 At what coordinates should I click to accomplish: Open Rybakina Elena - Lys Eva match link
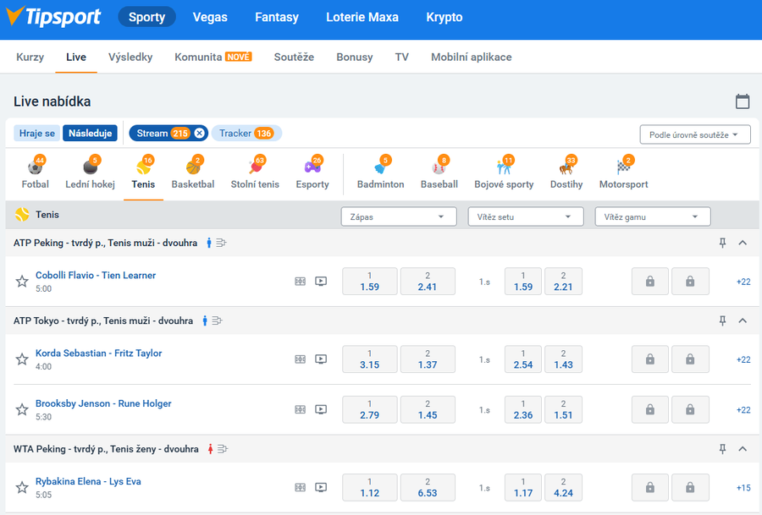88,481
